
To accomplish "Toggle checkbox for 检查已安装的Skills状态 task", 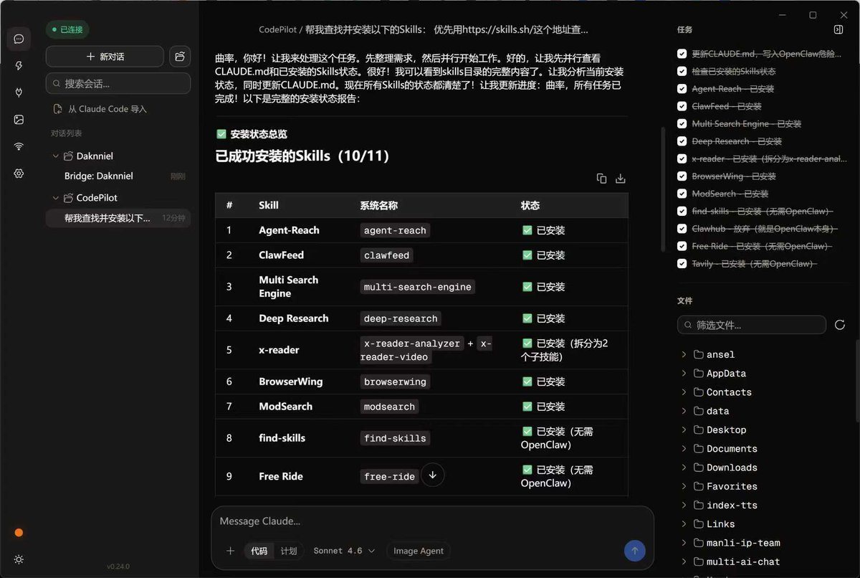I will pos(682,72).
